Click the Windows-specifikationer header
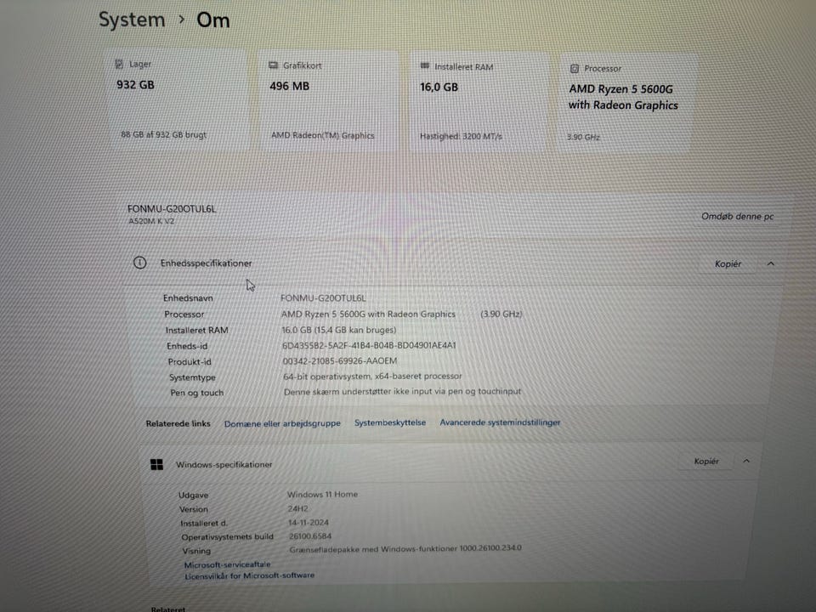The height and width of the screenshot is (612, 816). pyautogui.click(x=224, y=464)
